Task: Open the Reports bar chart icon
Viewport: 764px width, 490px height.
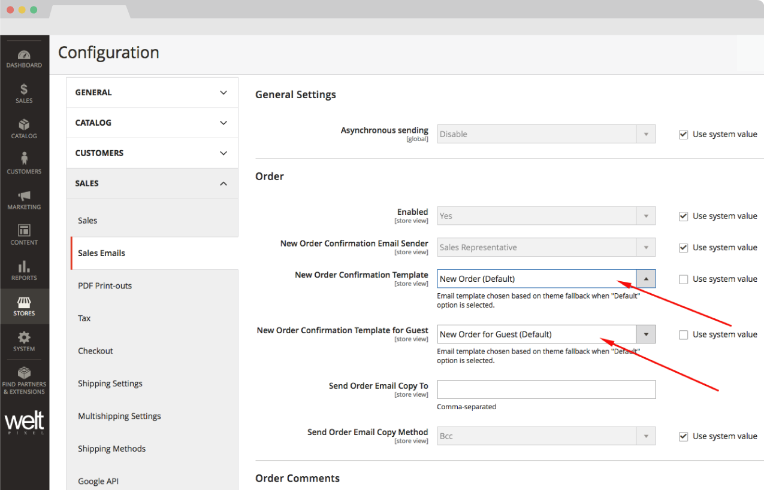Action: point(24,267)
